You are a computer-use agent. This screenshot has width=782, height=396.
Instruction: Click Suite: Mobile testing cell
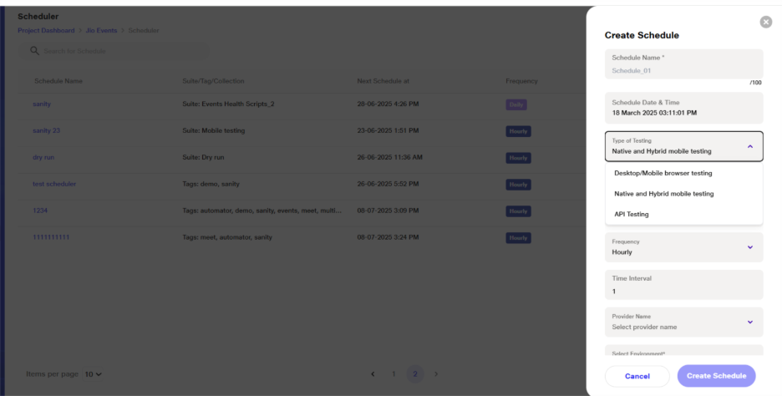coord(213,130)
